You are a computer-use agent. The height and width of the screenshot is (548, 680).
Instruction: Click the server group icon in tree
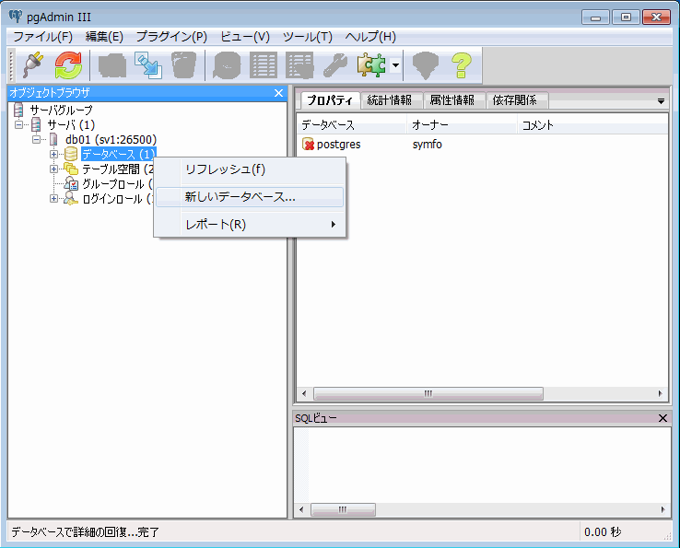pyautogui.click(x=18, y=111)
